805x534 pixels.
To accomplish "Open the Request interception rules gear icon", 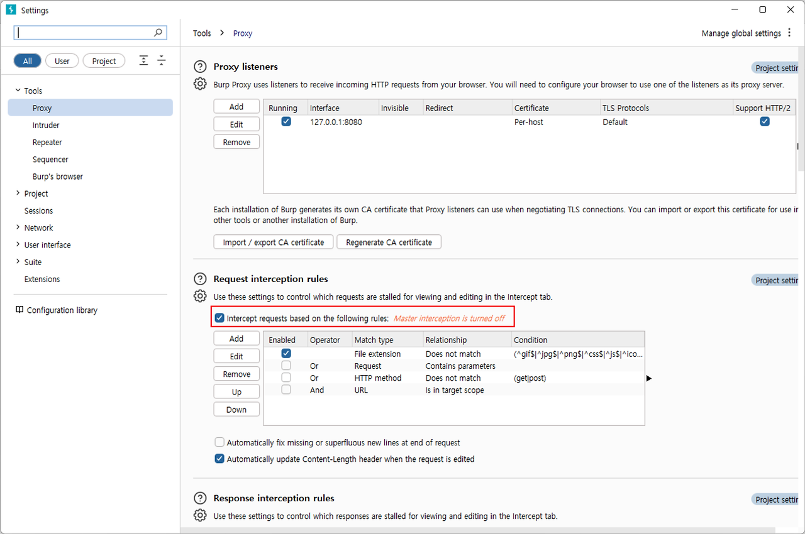I will 200,296.
